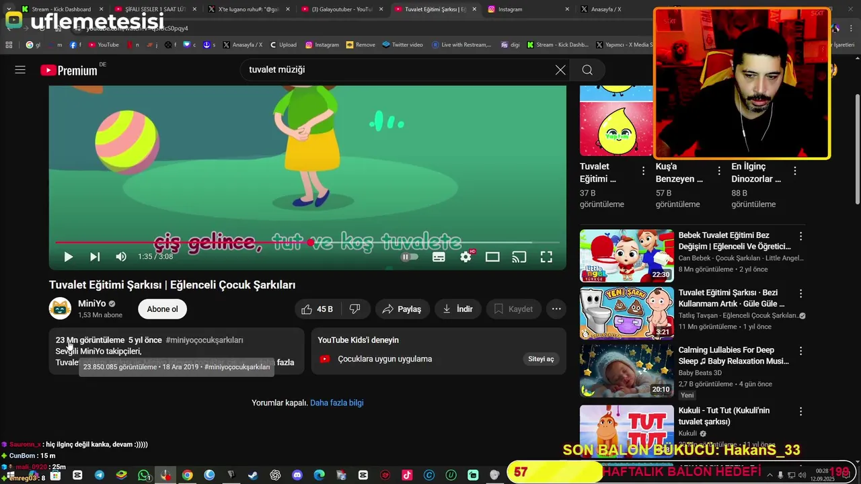Click the Paylaş share button

pos(402,309)
